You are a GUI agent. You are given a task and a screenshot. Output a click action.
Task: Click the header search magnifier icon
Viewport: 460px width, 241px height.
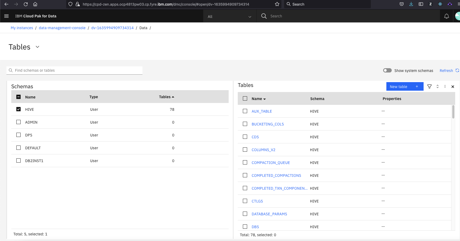(264, 16)
